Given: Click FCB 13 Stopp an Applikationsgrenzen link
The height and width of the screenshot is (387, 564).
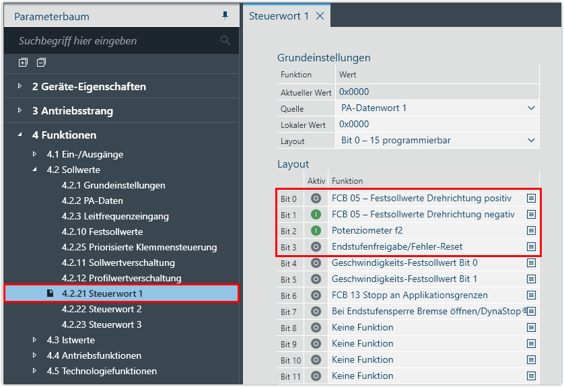Looking at the screenshot, I should click(x=409, y=295).
